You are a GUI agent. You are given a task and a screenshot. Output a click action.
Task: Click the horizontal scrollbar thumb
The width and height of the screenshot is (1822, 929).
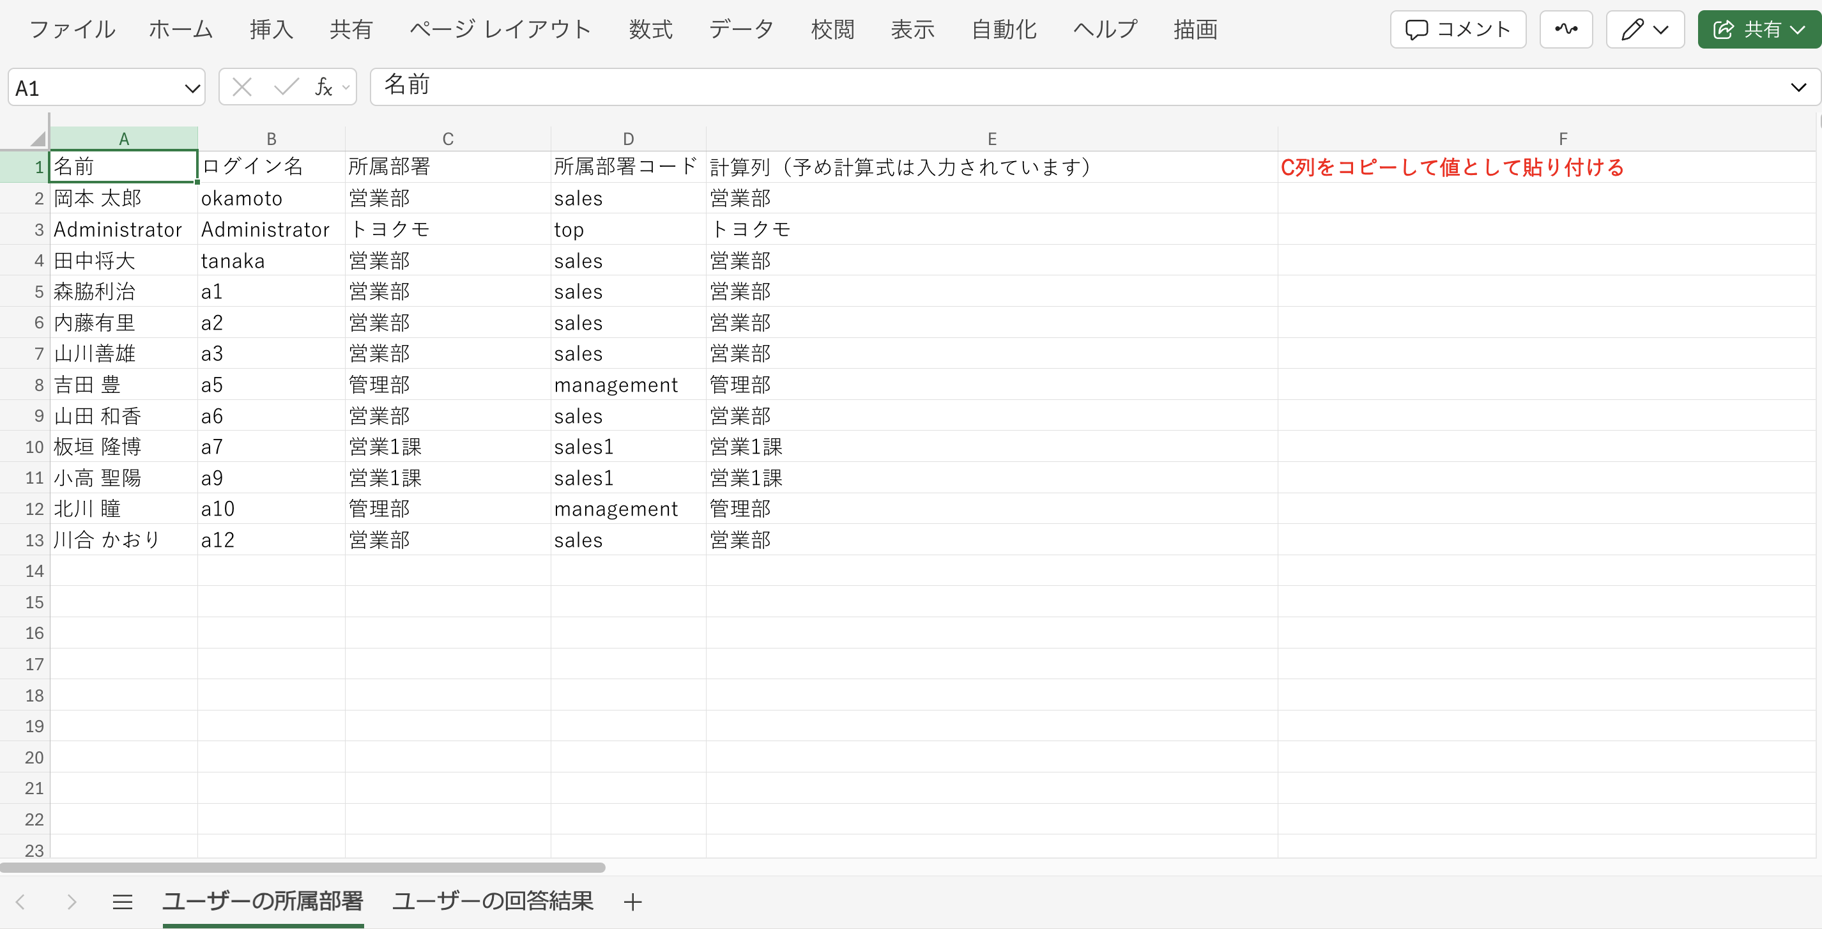coord(303,868)
